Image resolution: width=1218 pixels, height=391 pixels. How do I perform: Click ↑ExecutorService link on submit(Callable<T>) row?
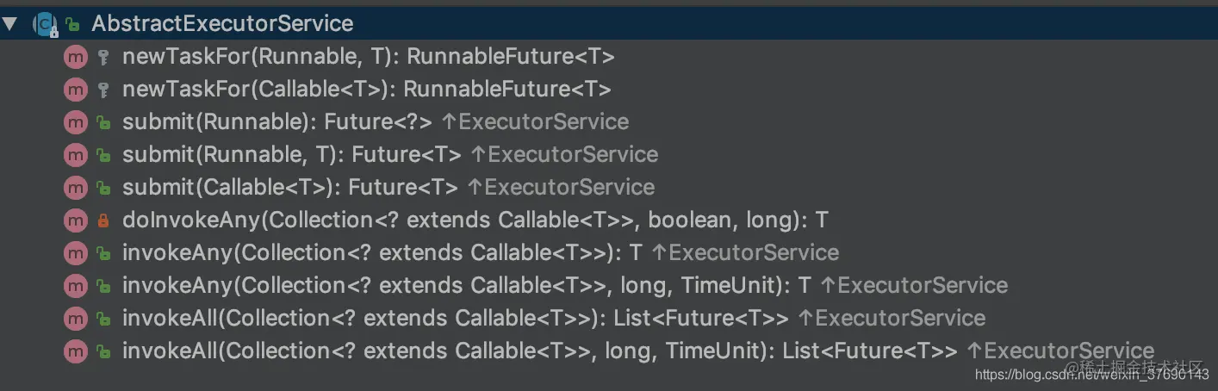point(561,188)
